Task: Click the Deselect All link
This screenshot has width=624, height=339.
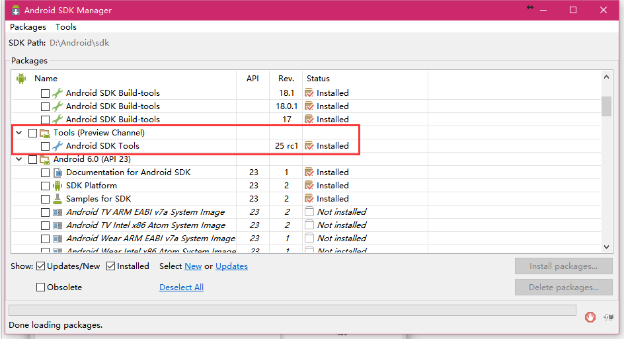Action: coord(182,287)
